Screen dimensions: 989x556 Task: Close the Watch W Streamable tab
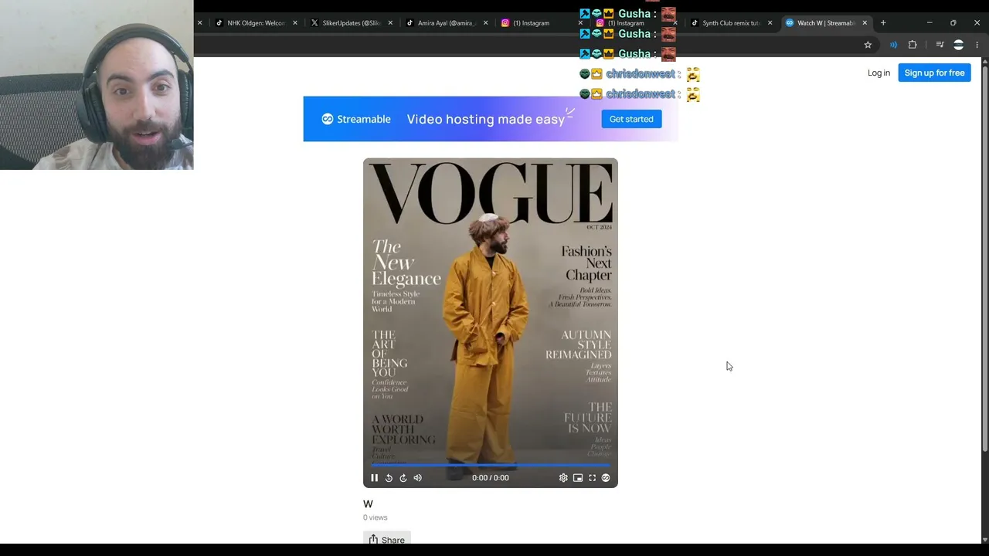tap(865, 23)
